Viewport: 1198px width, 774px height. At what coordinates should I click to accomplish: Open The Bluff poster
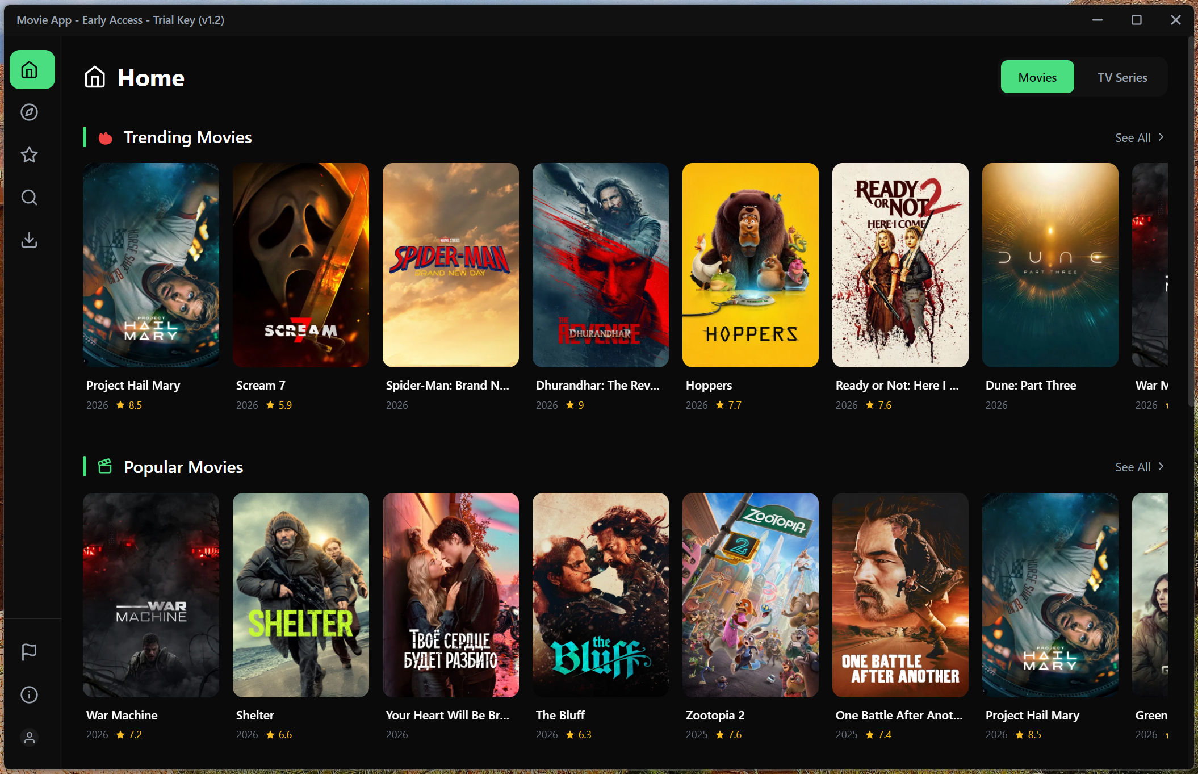[x=601, y=595]
